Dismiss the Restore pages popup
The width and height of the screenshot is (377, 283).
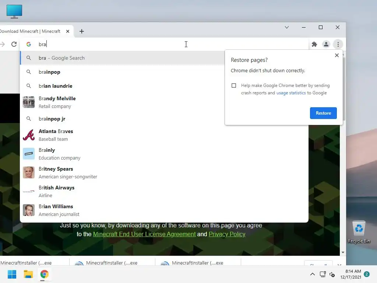337,55
